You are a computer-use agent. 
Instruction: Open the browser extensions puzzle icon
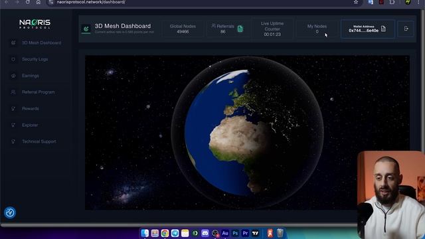click(x=392, y=2)
